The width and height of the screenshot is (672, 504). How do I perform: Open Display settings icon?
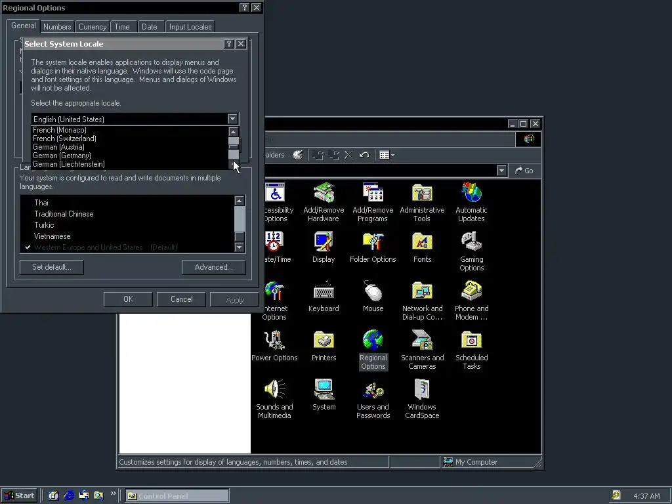point(324,247)
